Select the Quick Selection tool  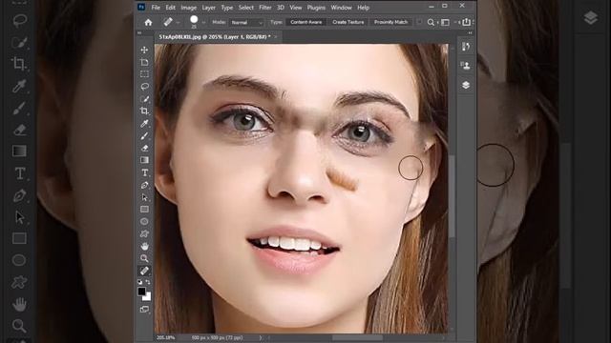[144, 99]
